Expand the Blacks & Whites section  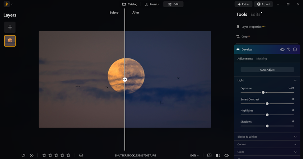267,137
